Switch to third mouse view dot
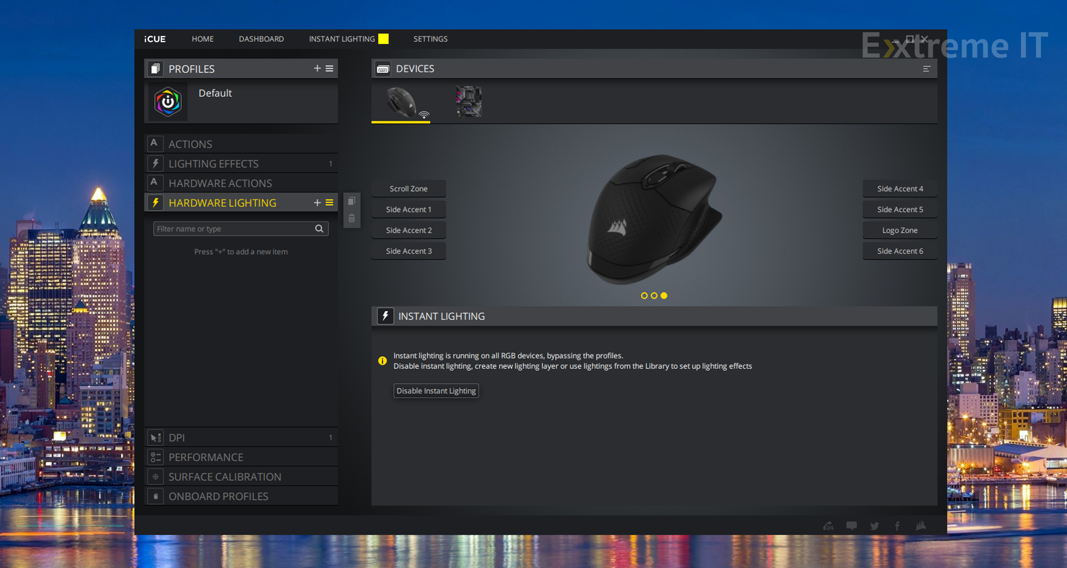This screenshot has height=568, width=1067. [x=664, y=296]
